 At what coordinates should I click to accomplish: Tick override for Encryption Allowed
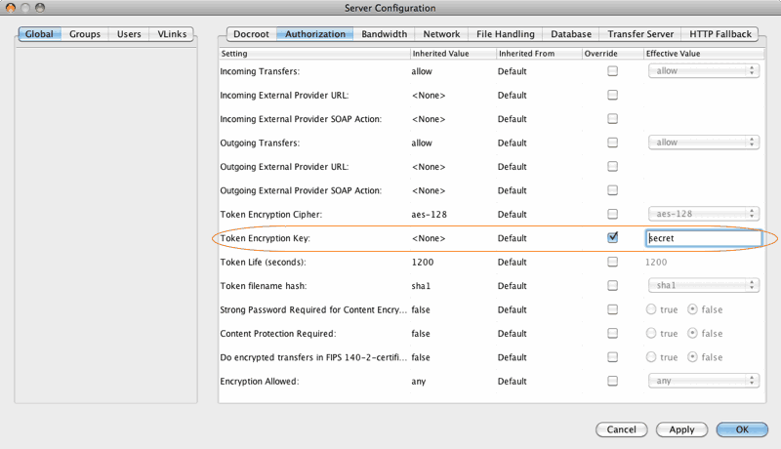click(x=613, y=381)
